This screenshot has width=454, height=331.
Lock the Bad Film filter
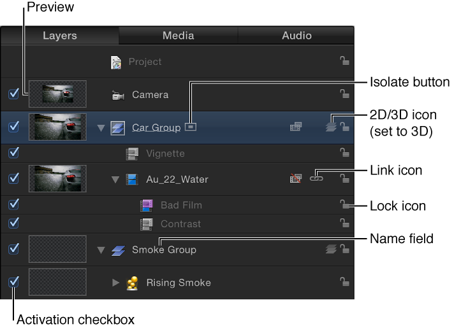(344, 204)
